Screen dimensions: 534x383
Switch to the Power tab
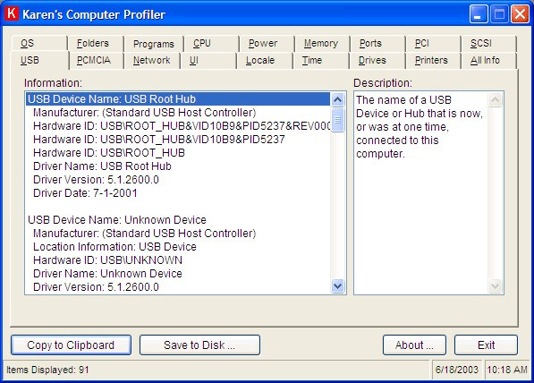[267, 43]
